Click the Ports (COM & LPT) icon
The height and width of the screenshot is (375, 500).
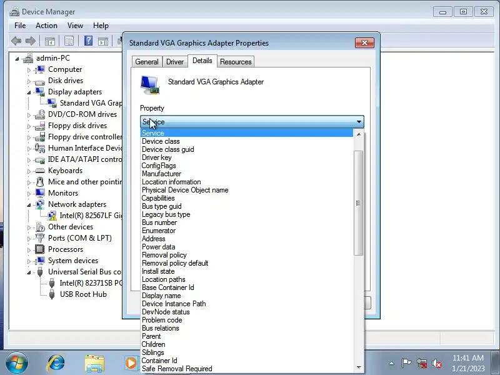pyautogui.click(x=40, y=238)
